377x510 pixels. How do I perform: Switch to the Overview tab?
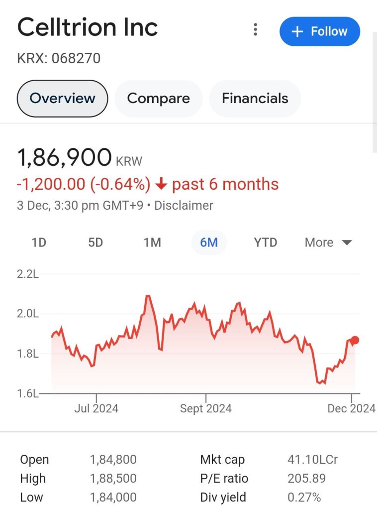(62, 98)
